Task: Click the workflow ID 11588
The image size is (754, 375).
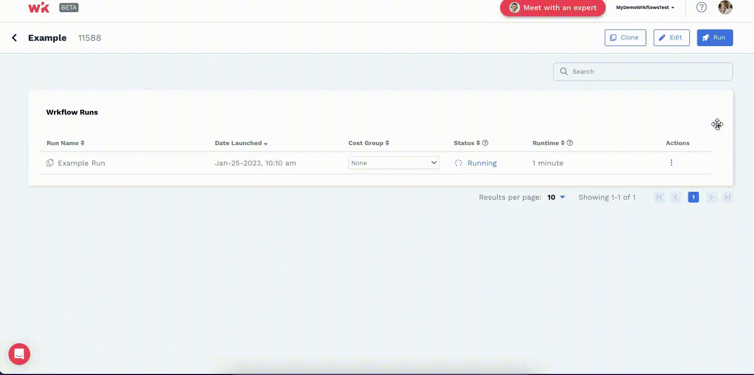Action: click(89, 38)
